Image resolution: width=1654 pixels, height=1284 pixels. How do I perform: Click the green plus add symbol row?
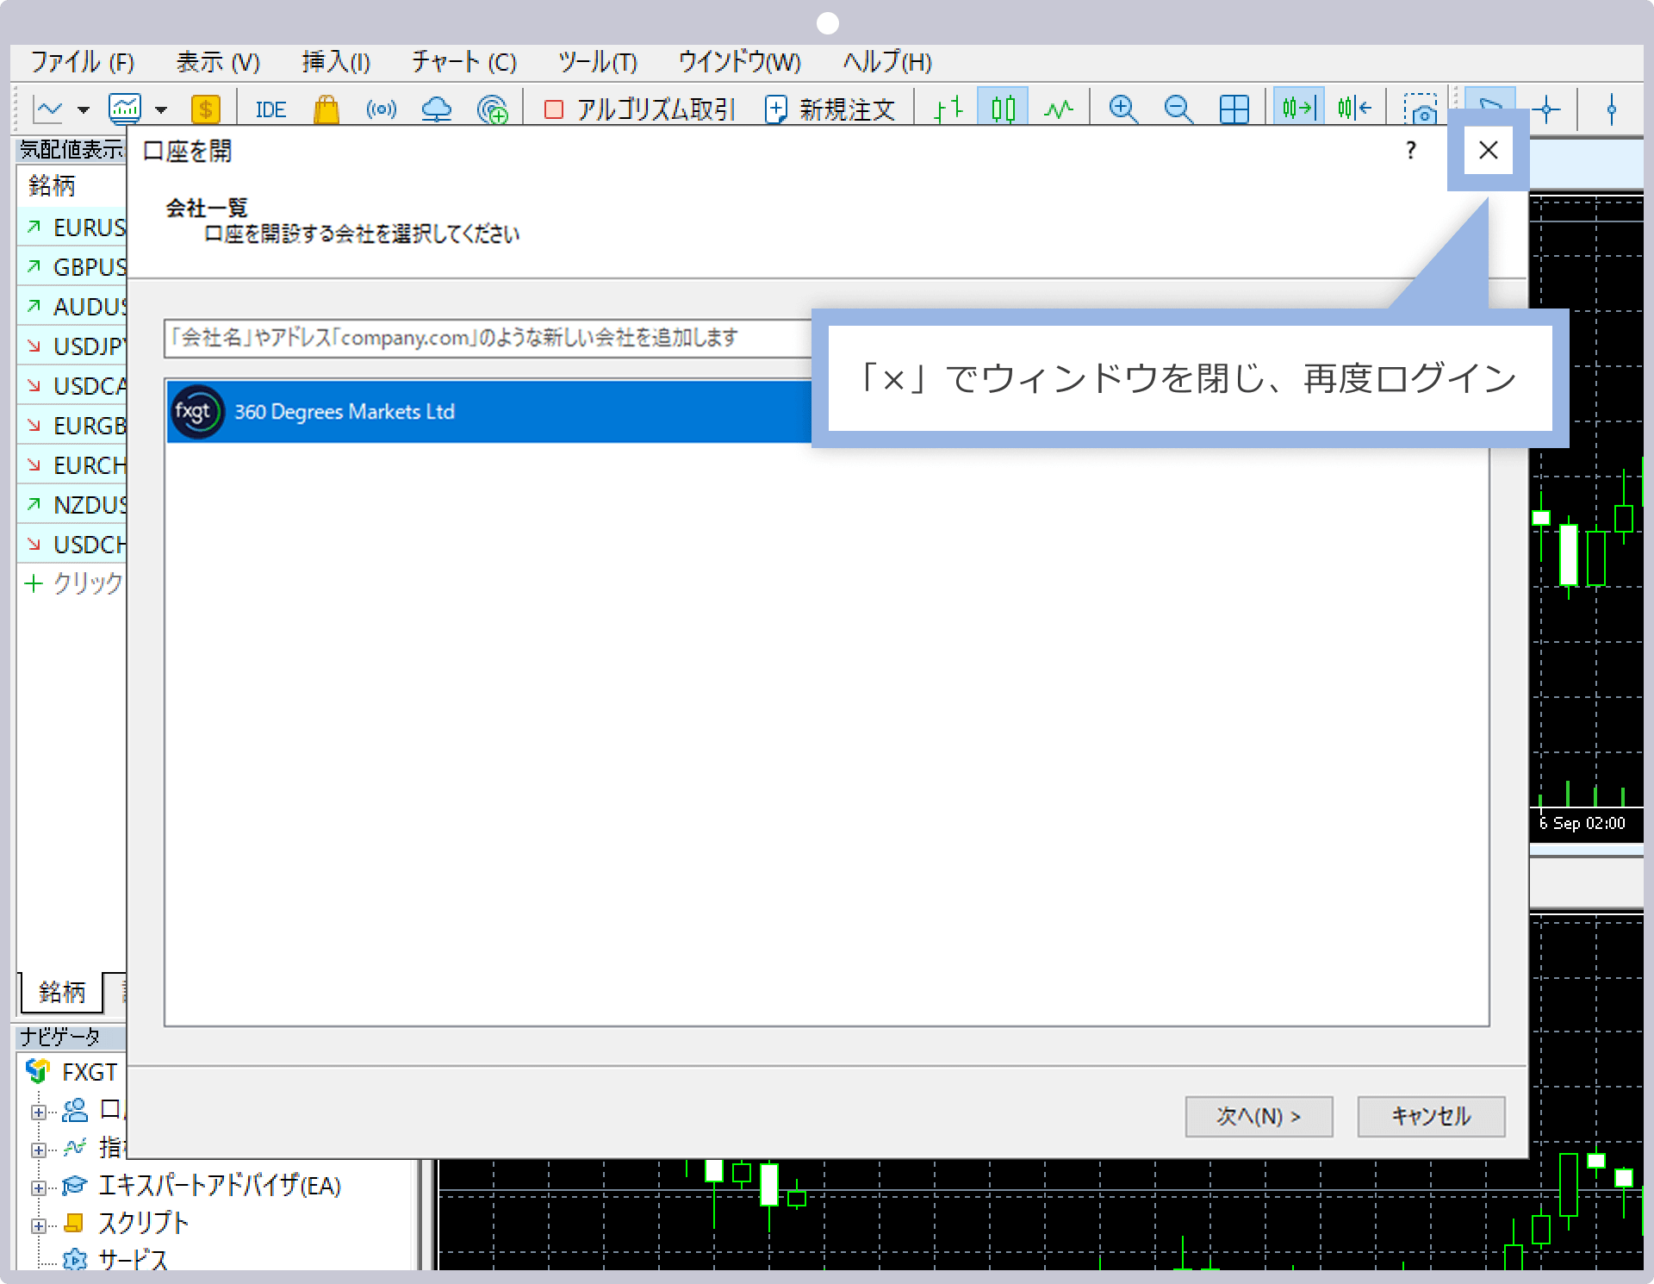[x=72, y=584]
